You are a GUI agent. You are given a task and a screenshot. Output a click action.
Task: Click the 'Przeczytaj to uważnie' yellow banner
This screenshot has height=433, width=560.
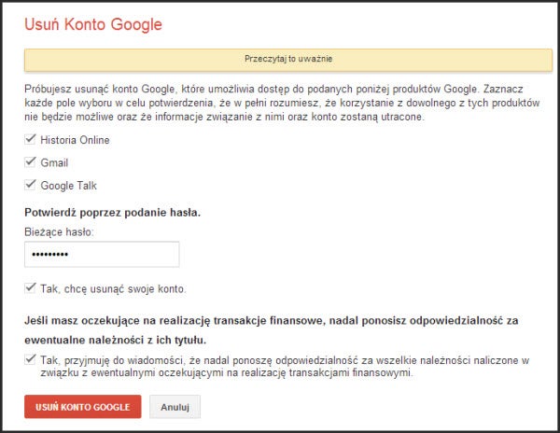(x=288, y=60)
